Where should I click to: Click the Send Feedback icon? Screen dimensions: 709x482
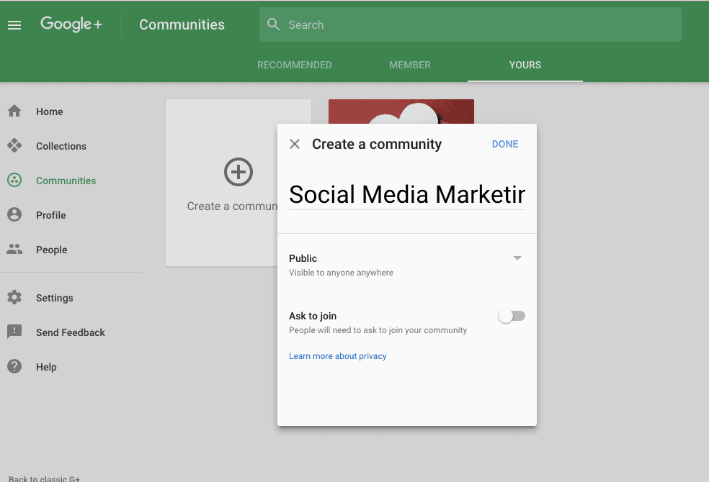14,332
